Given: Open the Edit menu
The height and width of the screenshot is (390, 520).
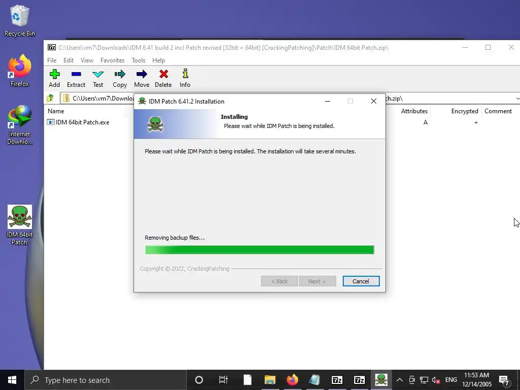Looking at the screenshot, I should coord(69,60).
